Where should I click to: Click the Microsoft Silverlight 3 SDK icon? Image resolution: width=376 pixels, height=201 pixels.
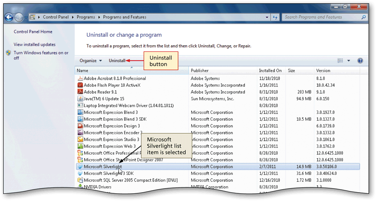(x=80, y=173)
